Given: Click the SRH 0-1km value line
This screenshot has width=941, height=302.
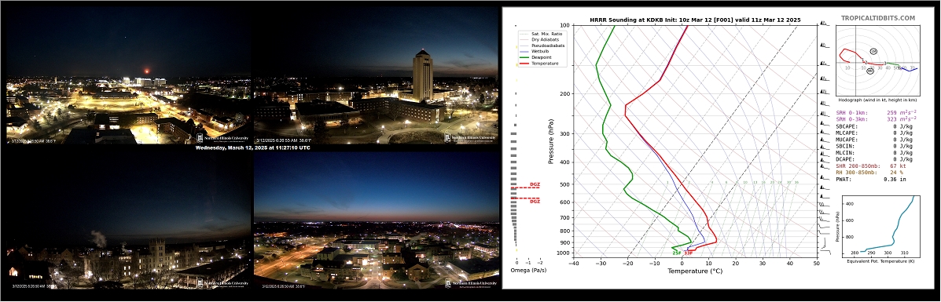Looking at the screenshot, I should pos(877,113).
